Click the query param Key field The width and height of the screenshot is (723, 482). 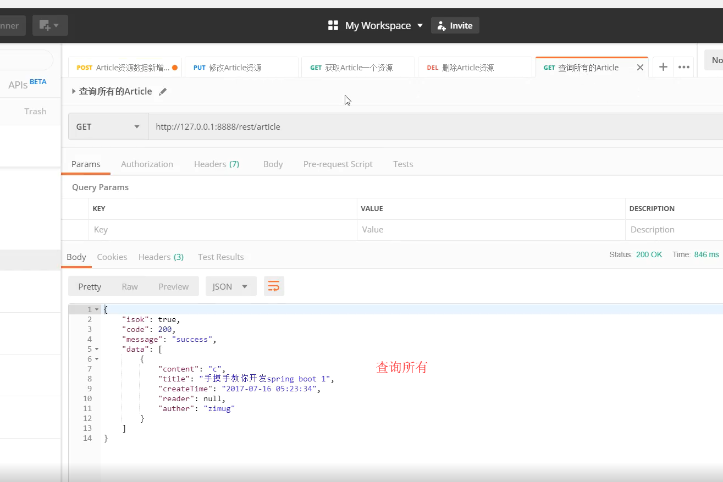[x=223, y=230]
